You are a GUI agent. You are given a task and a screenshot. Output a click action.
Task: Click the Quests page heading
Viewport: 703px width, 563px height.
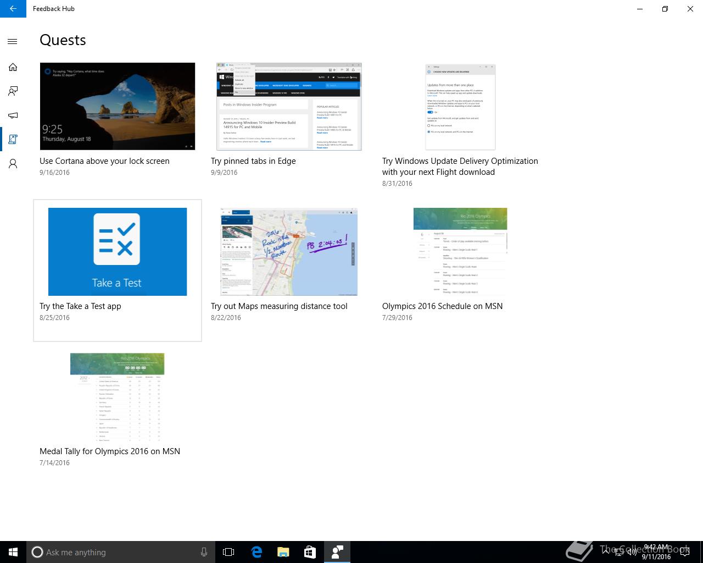(x=63, y=40)
